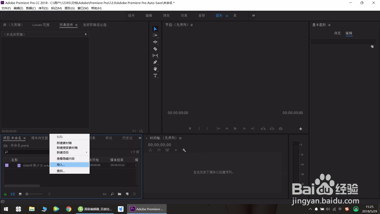Click the trash Clear icon in project panel

(x=134, y=194)
